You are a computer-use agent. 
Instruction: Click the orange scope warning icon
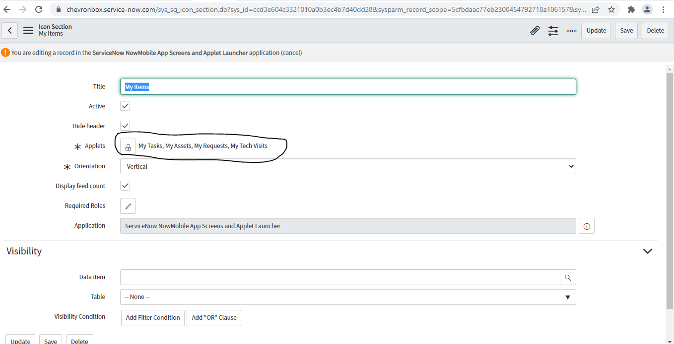pos(5,52)
